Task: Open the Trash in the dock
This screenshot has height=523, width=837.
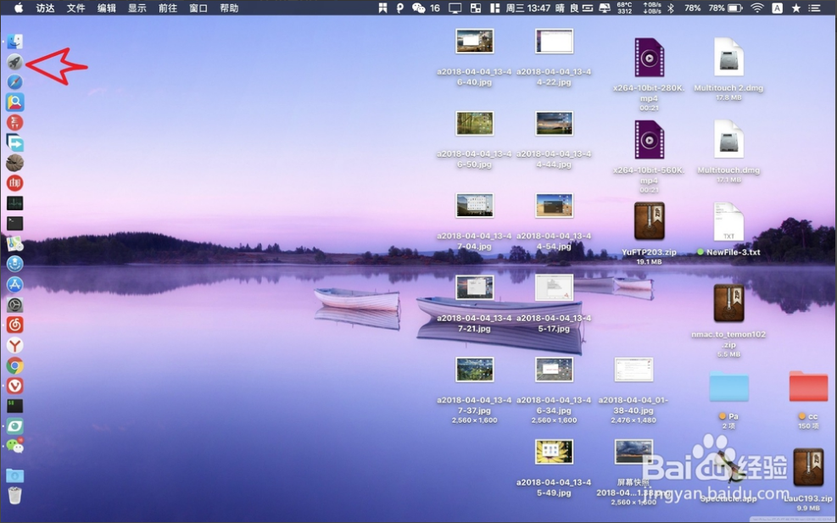Action: click(x=14, y=495)
